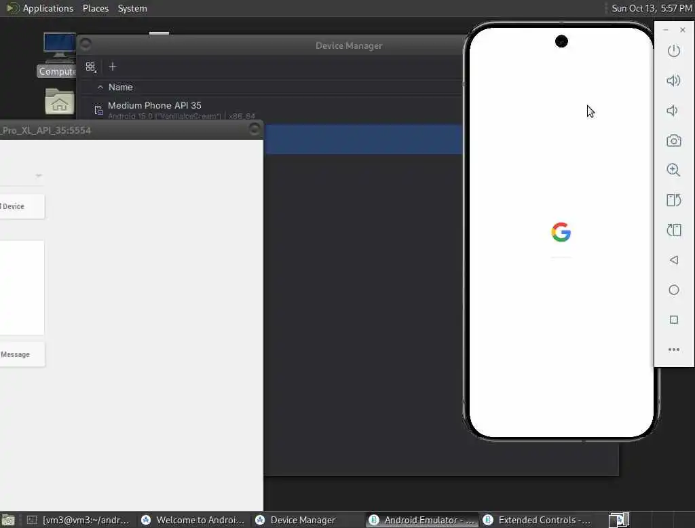Switch to Android Emulator taskbar item
Screen dimensions: 695x528
click(422, 520)
